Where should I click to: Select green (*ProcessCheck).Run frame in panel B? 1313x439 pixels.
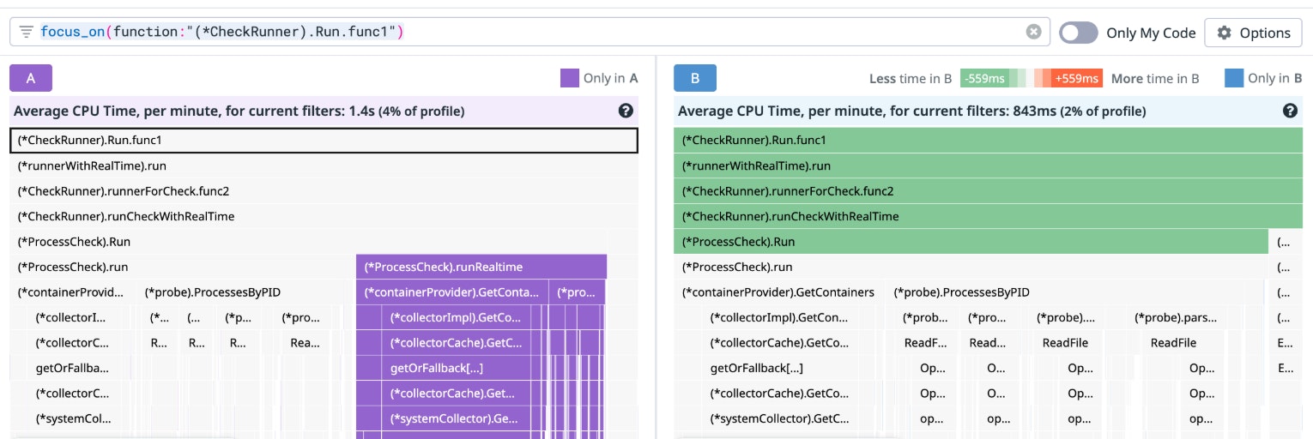click(x=970, y=242)
